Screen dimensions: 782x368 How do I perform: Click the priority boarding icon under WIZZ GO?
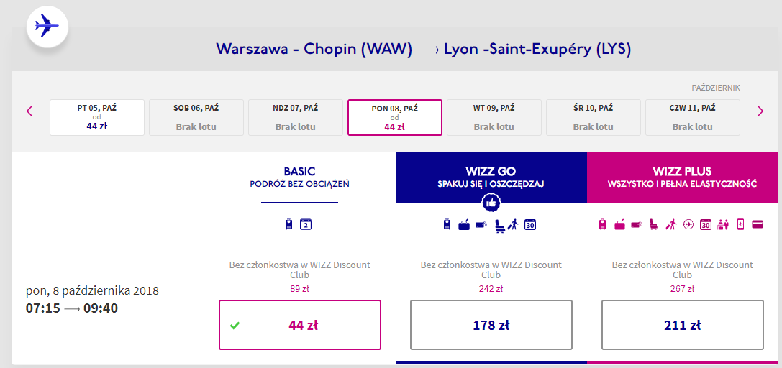click(x=513, y=224)
